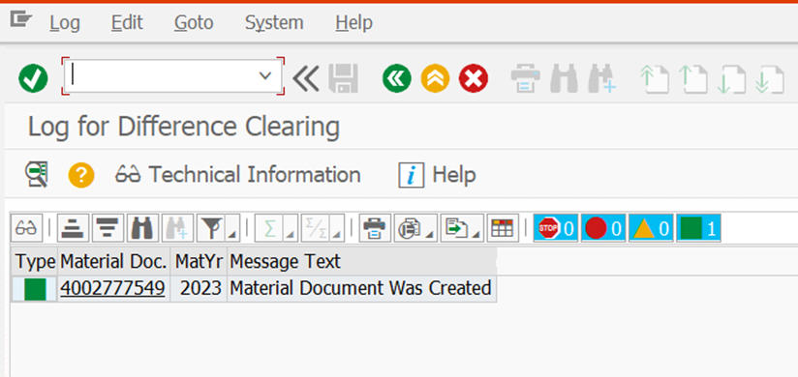This screenshot has height=377, width=798.
Task: Click the Message Text column header
Action: 362,262
